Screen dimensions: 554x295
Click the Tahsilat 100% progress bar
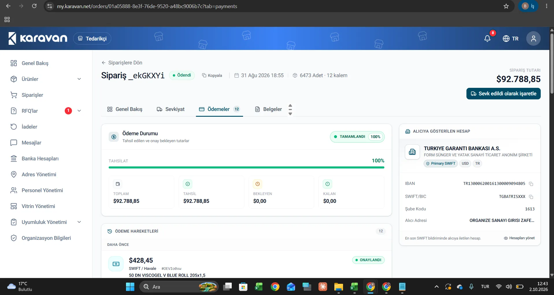coord(246,167)
